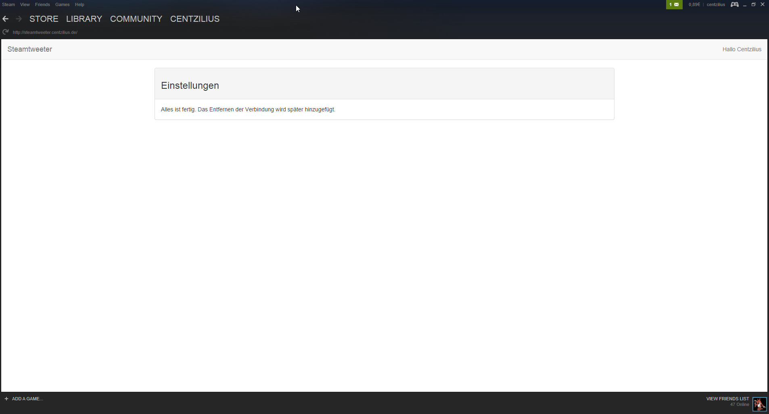
Task: Restore the Steam window size
Action: (753, 4)
